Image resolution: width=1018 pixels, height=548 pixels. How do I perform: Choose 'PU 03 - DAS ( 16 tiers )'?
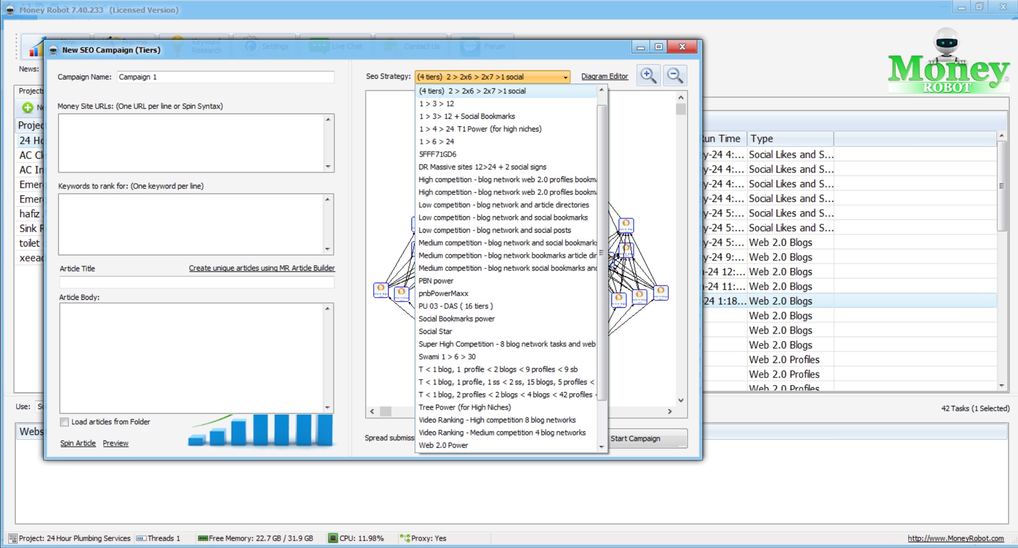(x=506, y=306)
